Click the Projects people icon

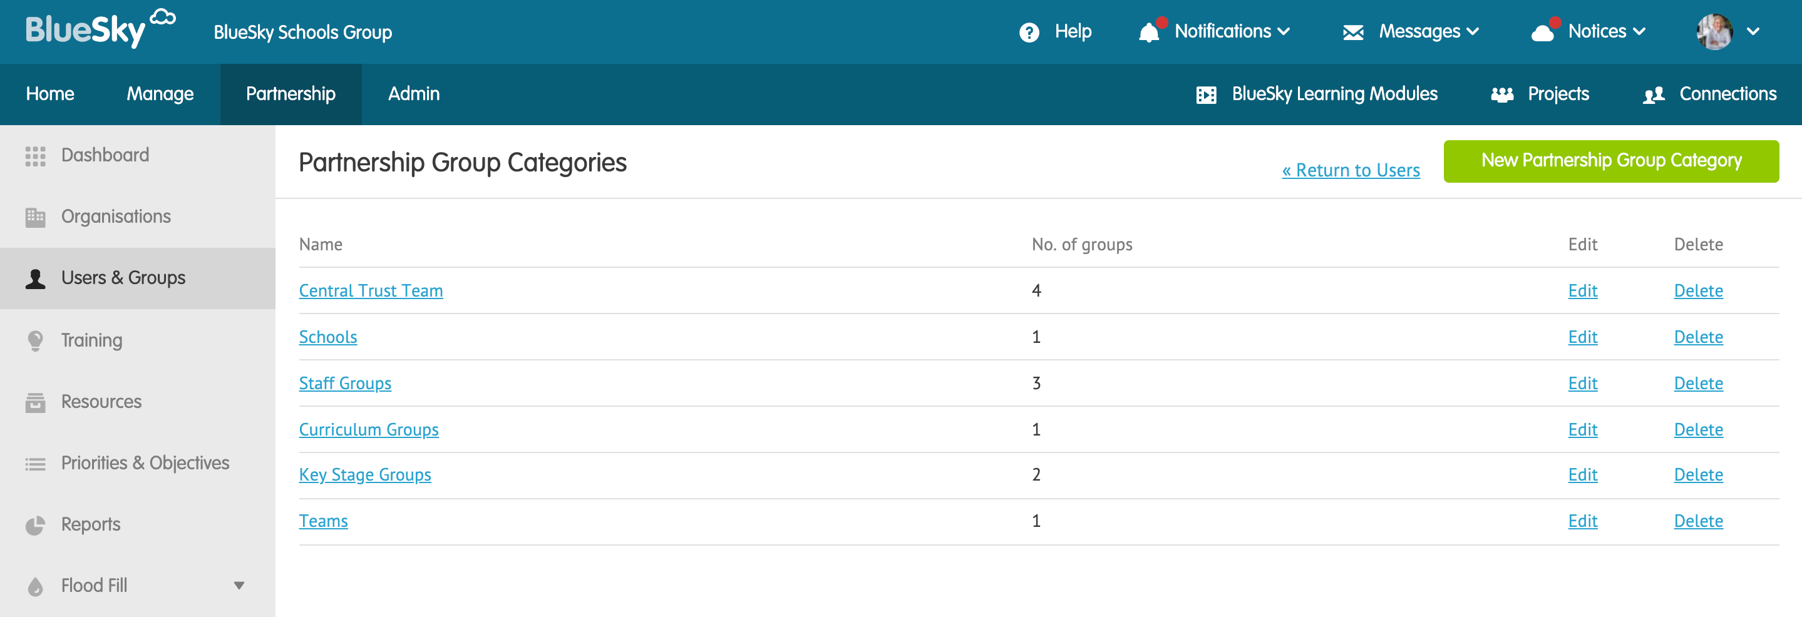(1503, 94)
